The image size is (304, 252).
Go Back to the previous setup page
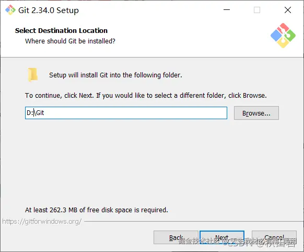click(x=176, y=237)
